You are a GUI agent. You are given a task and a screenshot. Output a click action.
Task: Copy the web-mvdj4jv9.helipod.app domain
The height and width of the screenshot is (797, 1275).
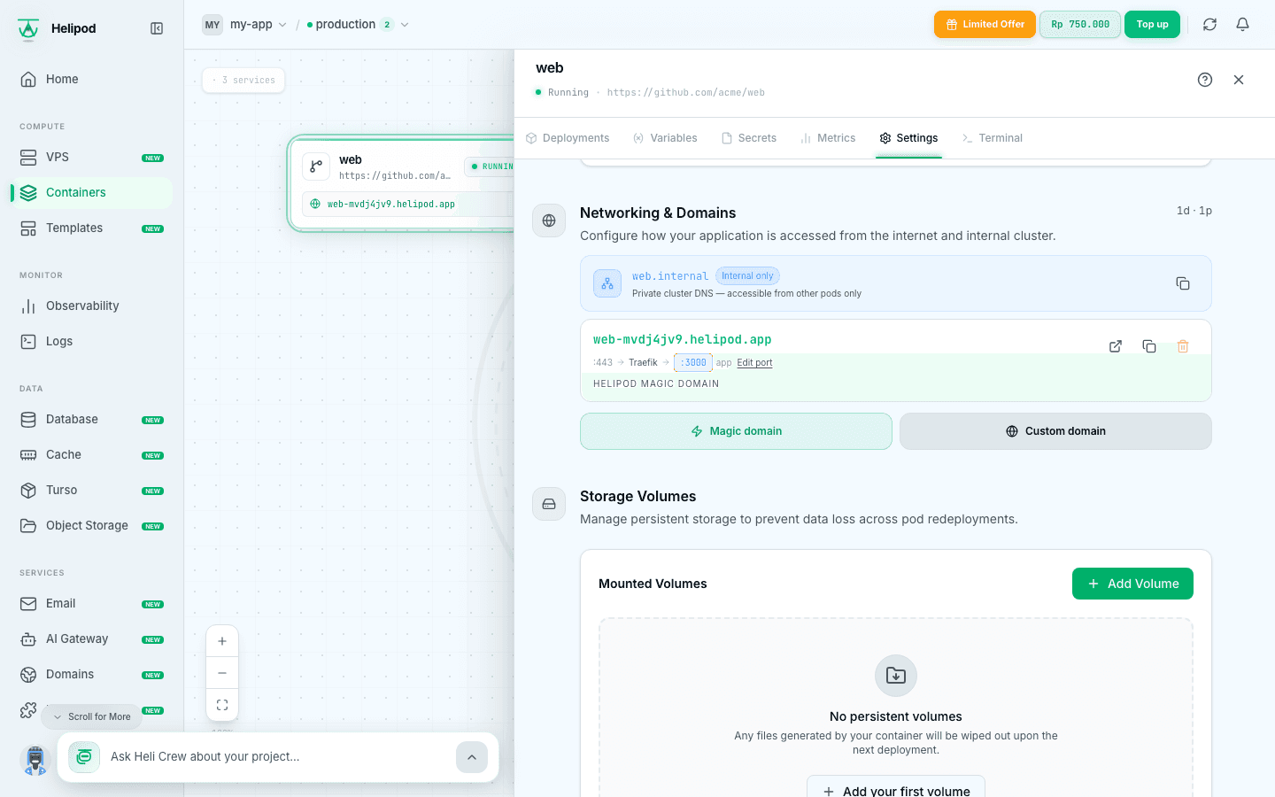coord(1149,346)
